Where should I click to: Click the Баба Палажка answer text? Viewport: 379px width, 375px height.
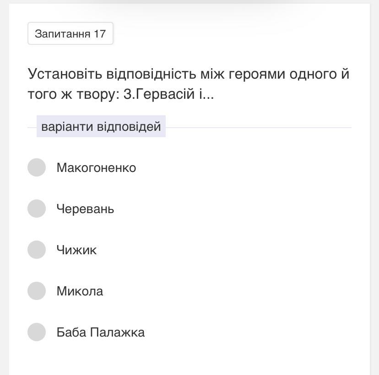pyautogui.click(x=101, y=332)
